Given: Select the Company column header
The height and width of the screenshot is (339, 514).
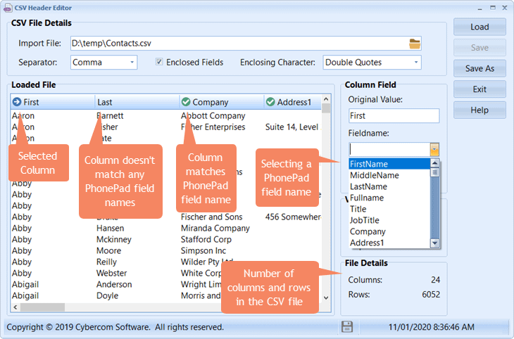Looking at the screenshot, I should click(x=222, y=102).
